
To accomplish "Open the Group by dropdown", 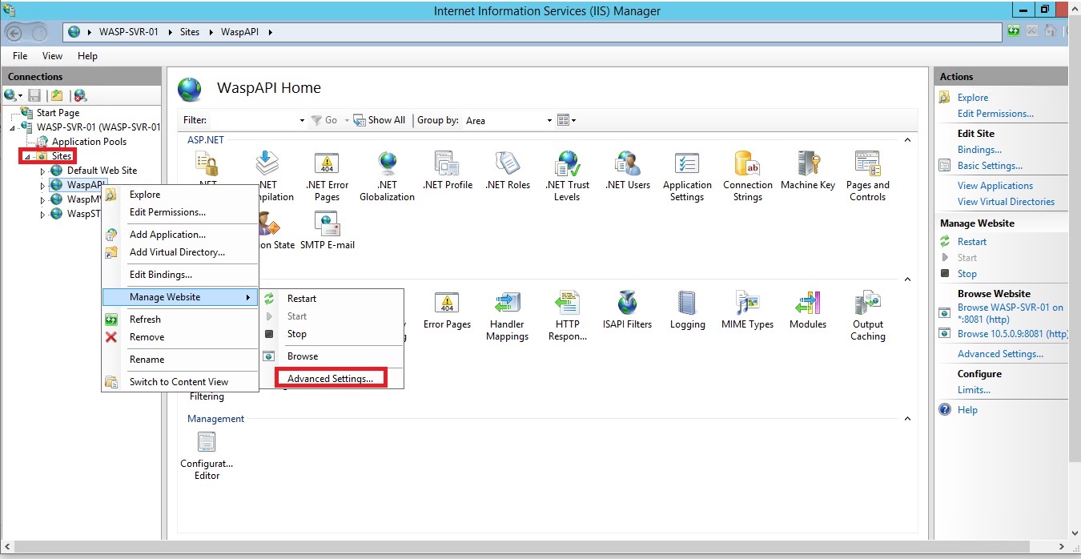I will [x=549, y=121].
